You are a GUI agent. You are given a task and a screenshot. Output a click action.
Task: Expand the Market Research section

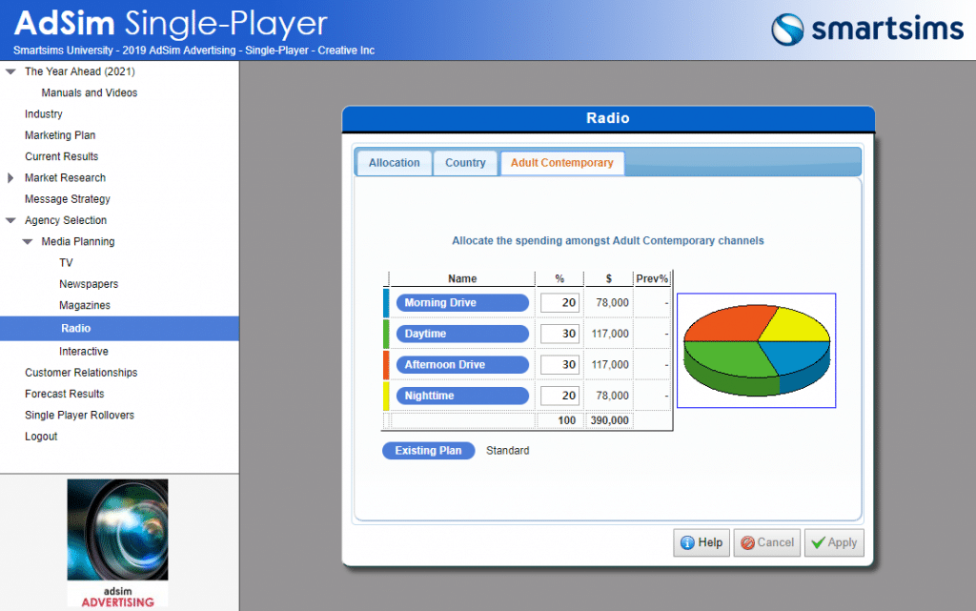(x=10, y=177)
